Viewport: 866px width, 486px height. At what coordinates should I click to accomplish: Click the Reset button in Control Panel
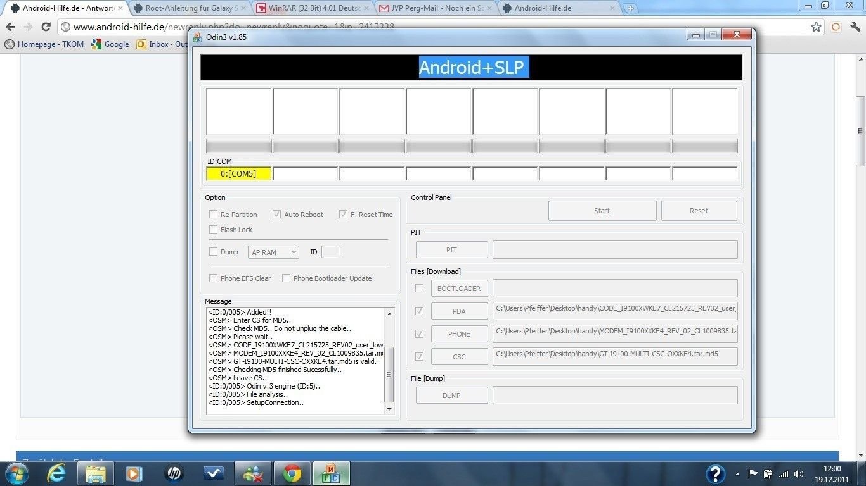pos(699,211)
